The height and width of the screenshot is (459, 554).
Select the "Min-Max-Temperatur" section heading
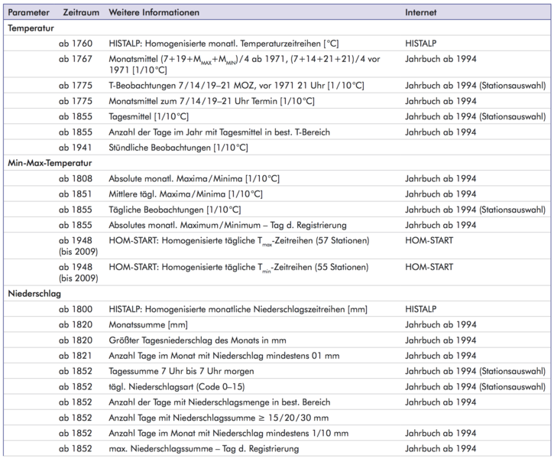[x=50, y=163]
